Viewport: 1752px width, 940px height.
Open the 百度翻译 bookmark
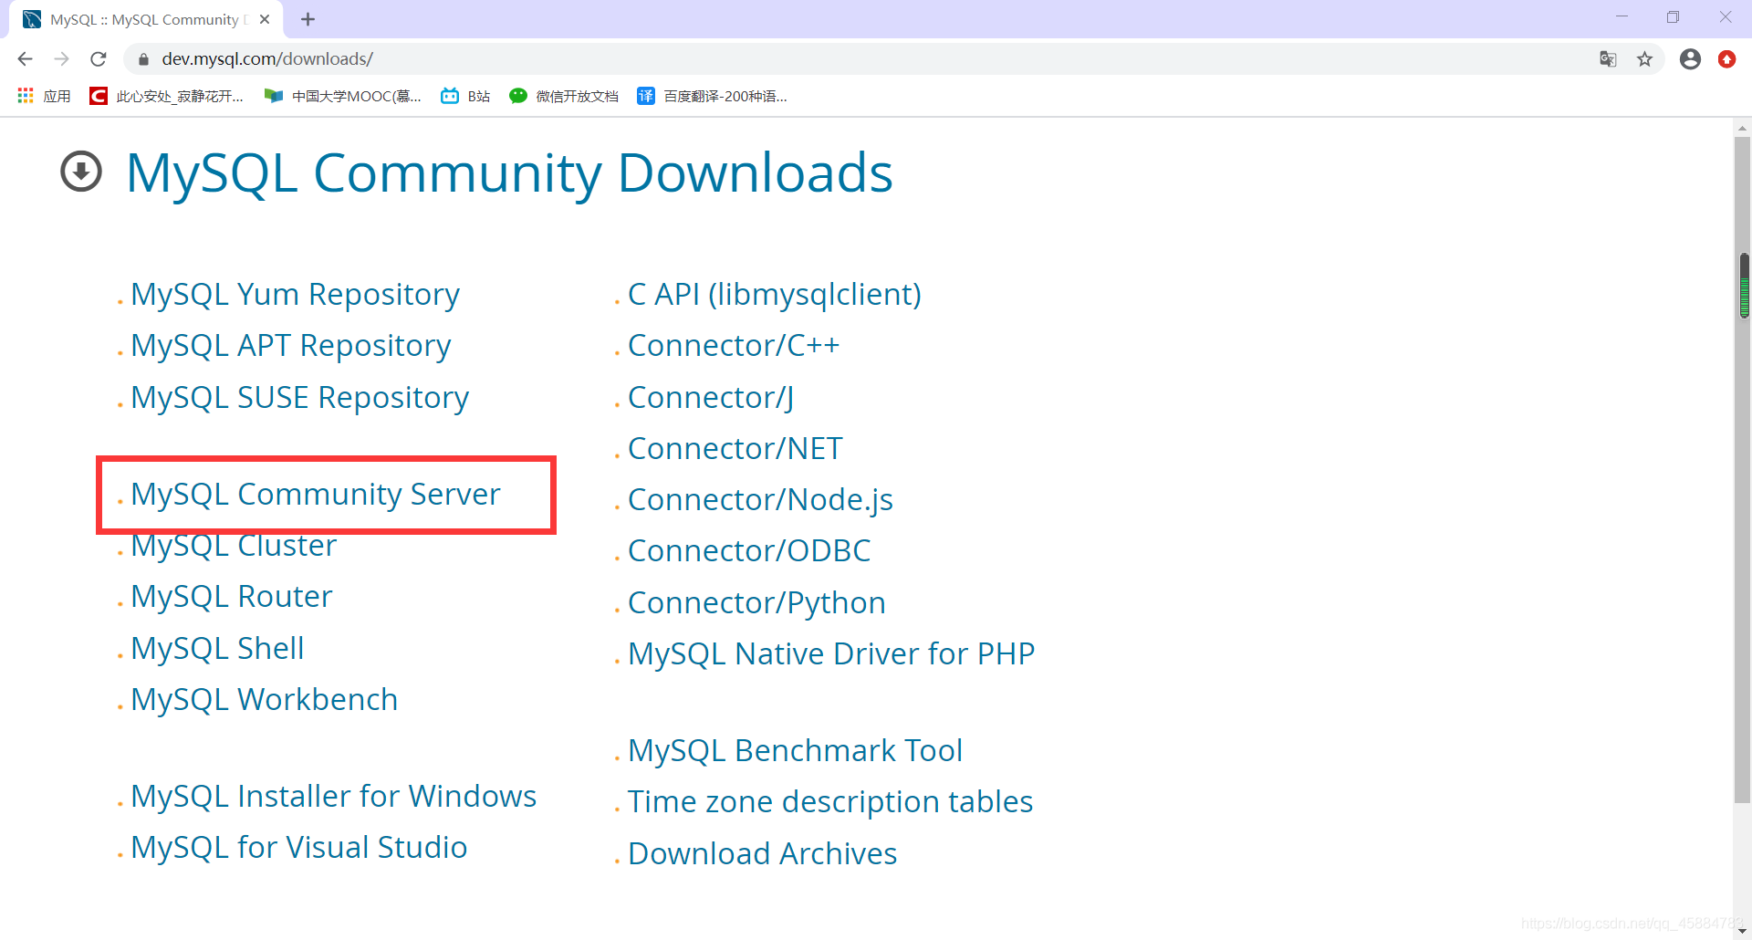(x=712, y=96)
